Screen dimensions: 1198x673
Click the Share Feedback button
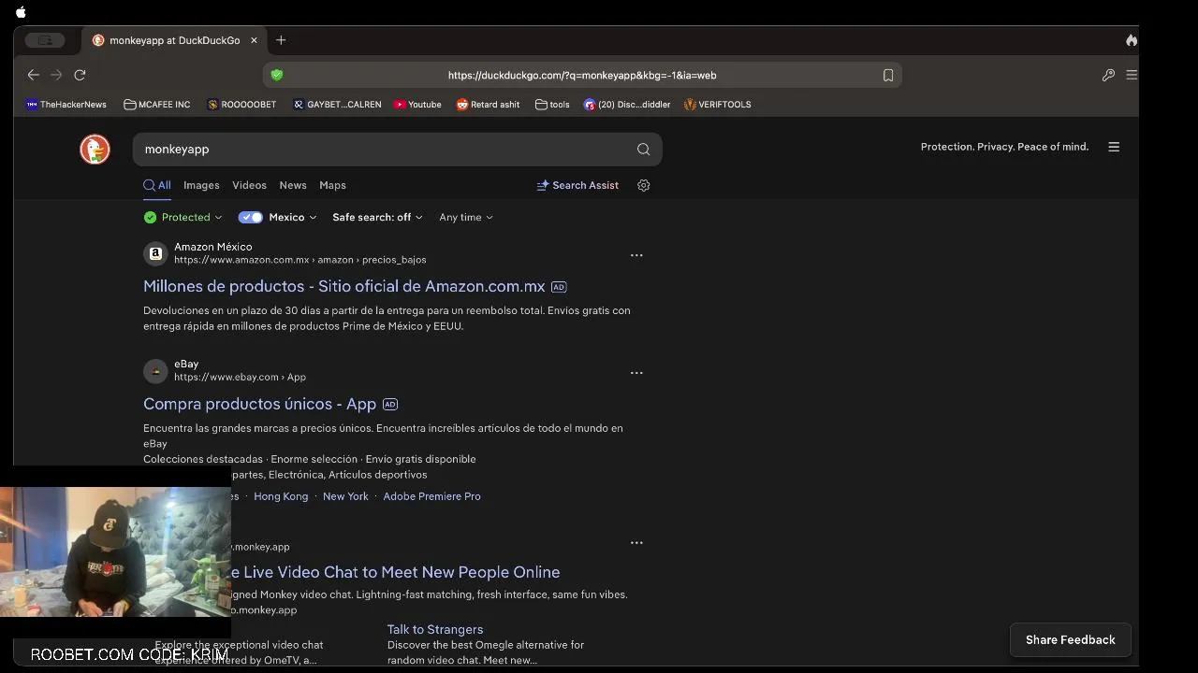pyautogui.click(x=1071, y=640)
